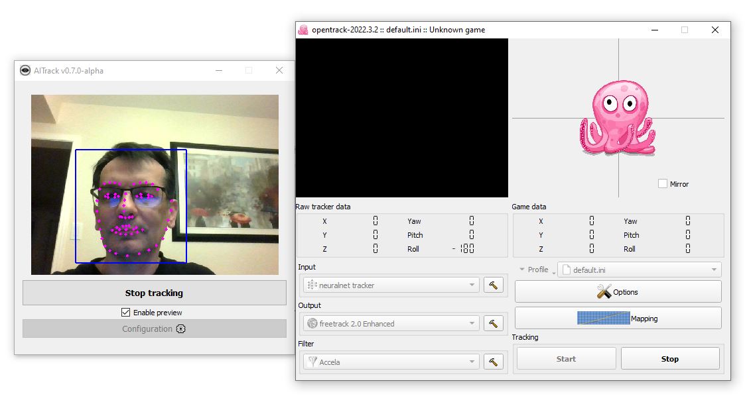Open Accela filter settings hammer icon
Viewport: 749px width, 402px height.
click(x=493, y=362)
